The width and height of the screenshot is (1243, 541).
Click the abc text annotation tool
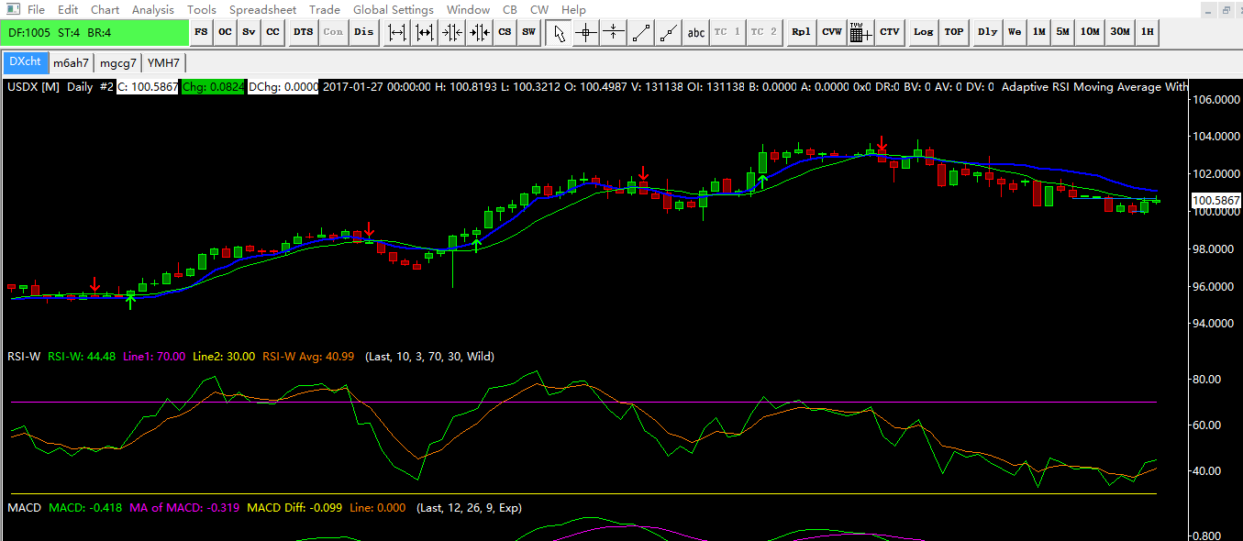[x=696, y=32]
